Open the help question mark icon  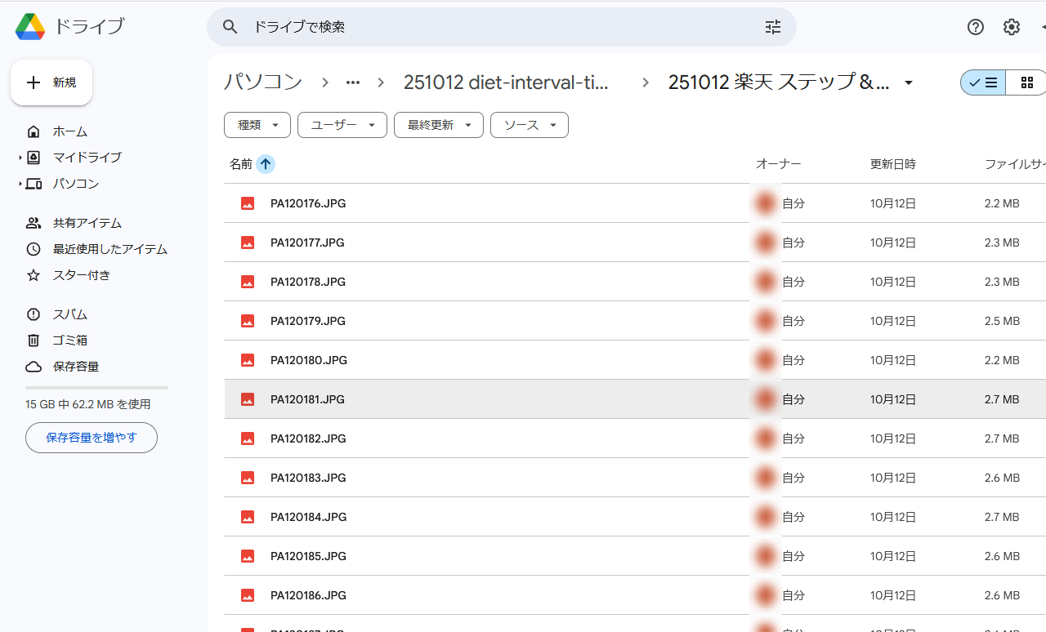pyautogui.click(x=975, y=27)
